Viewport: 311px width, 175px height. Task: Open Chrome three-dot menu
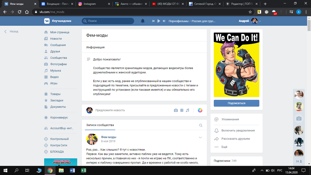306,12
